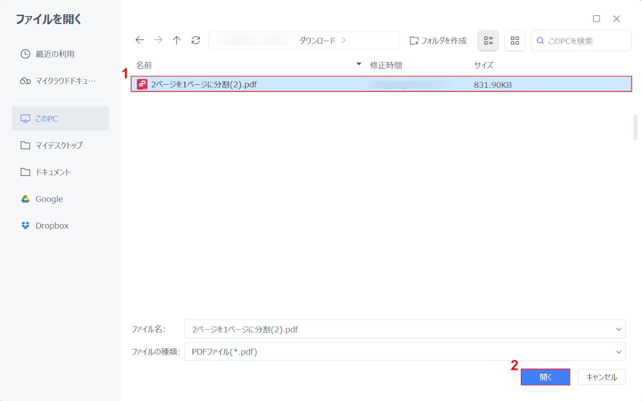The width and height of the screenshot is (642, 401).
Task: Sort by サイズ column
Action: (484, 65)
